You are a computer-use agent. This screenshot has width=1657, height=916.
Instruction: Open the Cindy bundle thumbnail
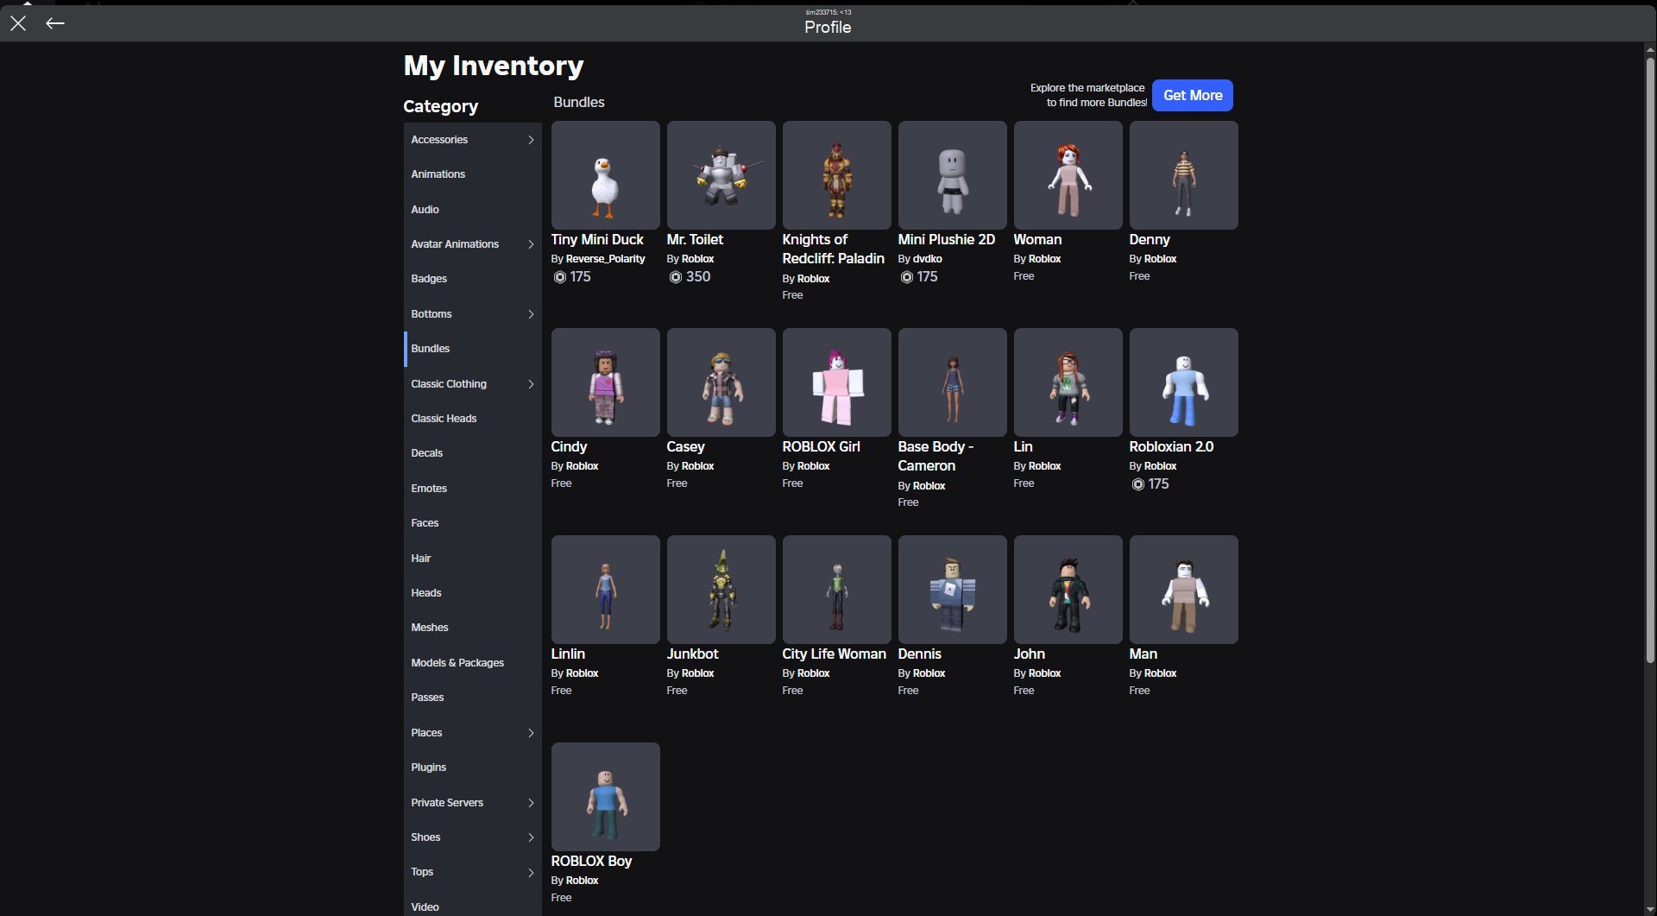605,382
